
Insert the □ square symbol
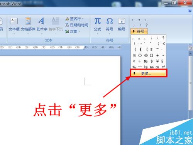click(x=151, y=55)
